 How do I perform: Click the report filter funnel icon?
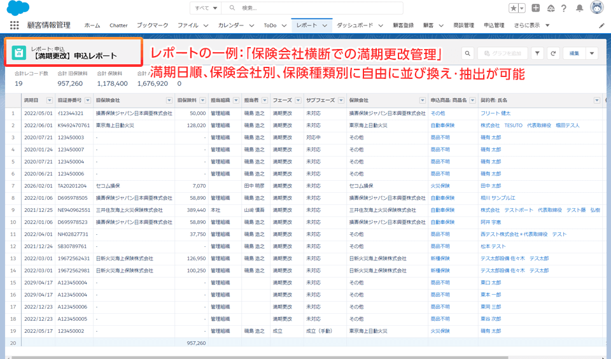click(x=537, y=54)
